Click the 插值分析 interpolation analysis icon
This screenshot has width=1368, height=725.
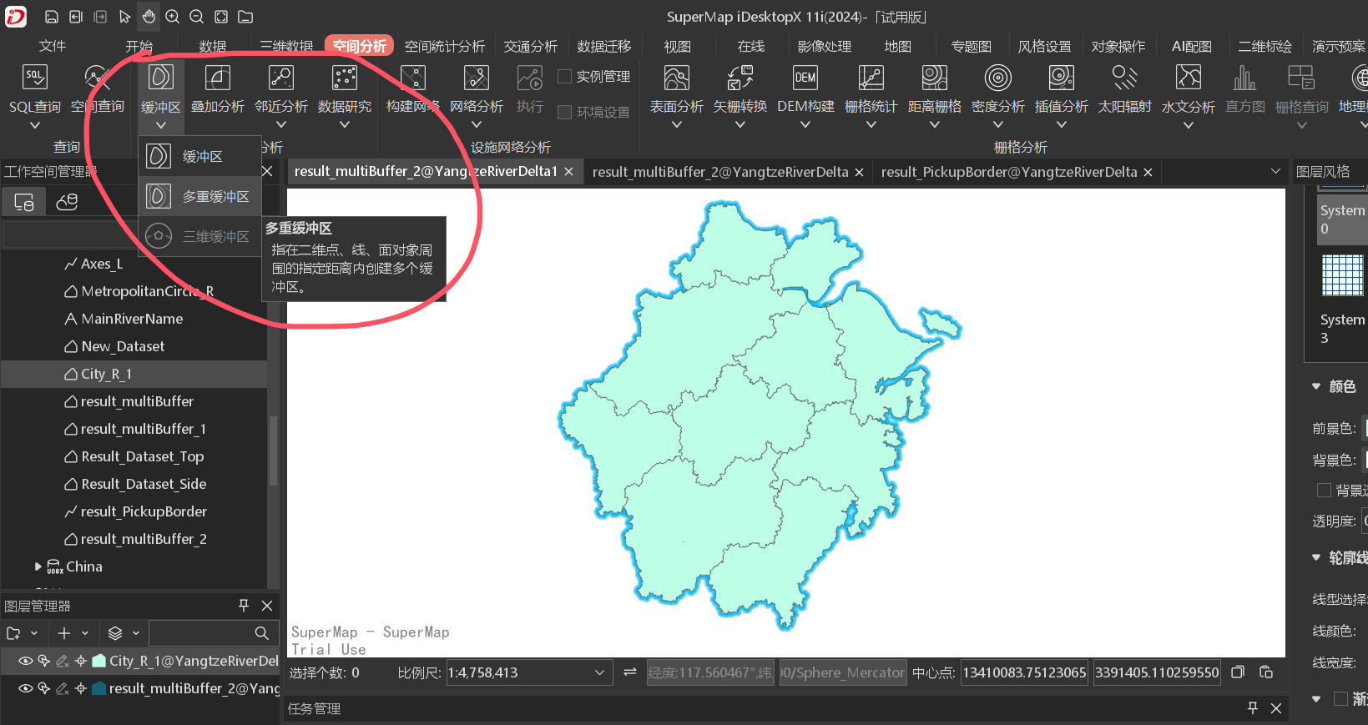click(1061, 78)
